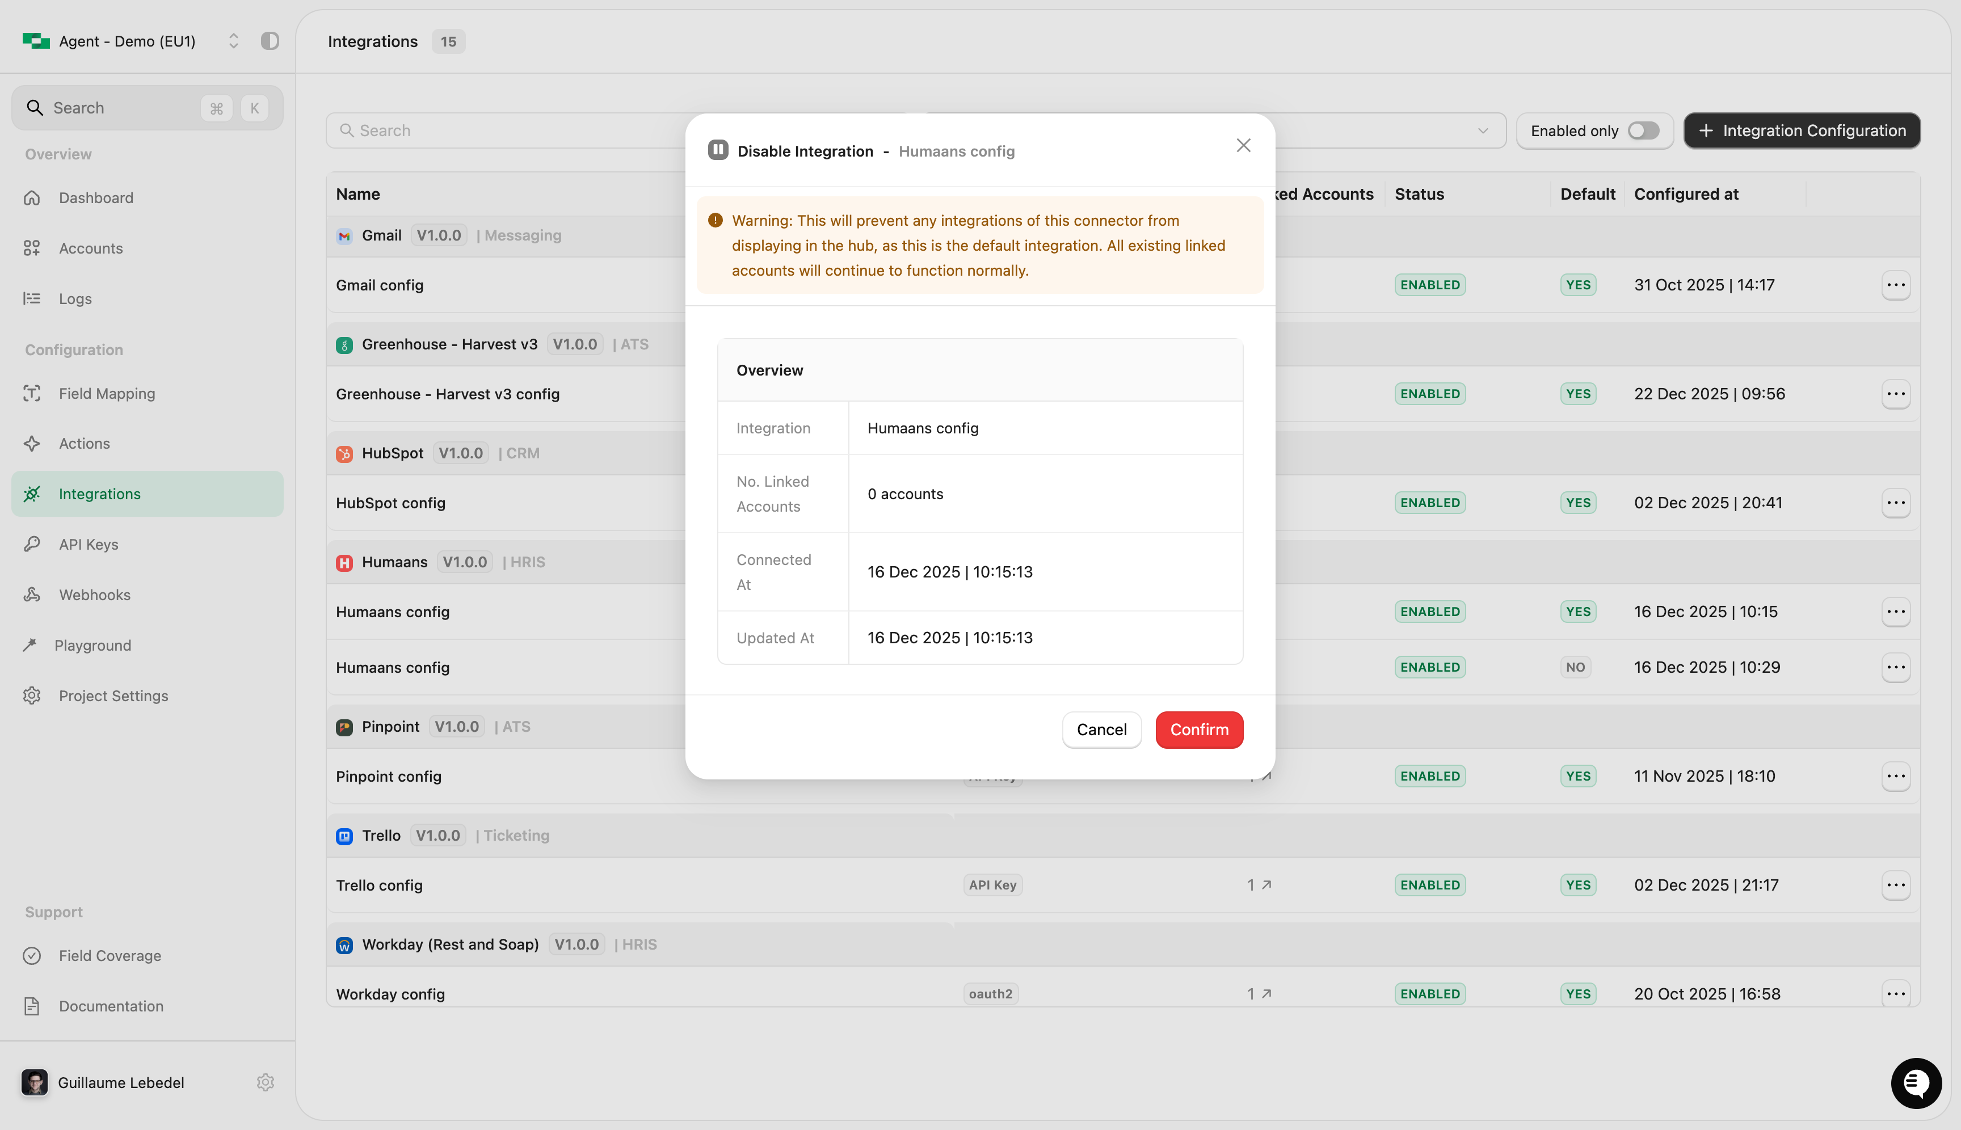This screenshot has width=1961, height=1130.
Task: Expand the filter dropdown chevron
Action: tap(1483, 130)
